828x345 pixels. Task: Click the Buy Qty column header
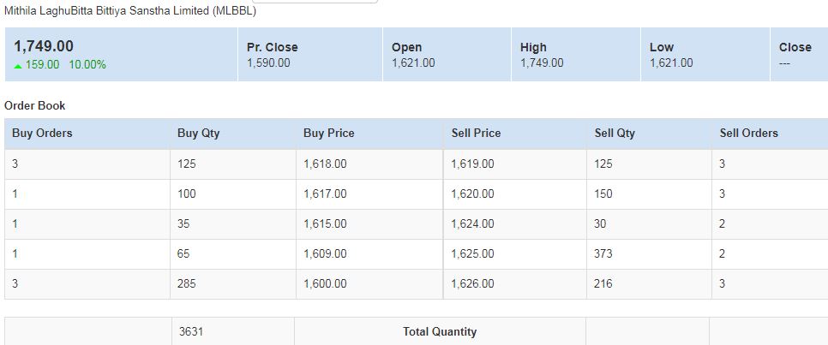199,133
